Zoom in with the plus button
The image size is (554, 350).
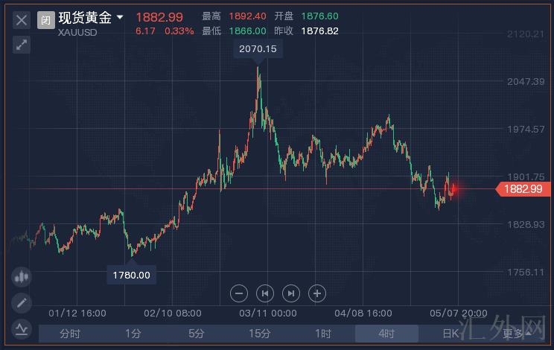(317, 293)
